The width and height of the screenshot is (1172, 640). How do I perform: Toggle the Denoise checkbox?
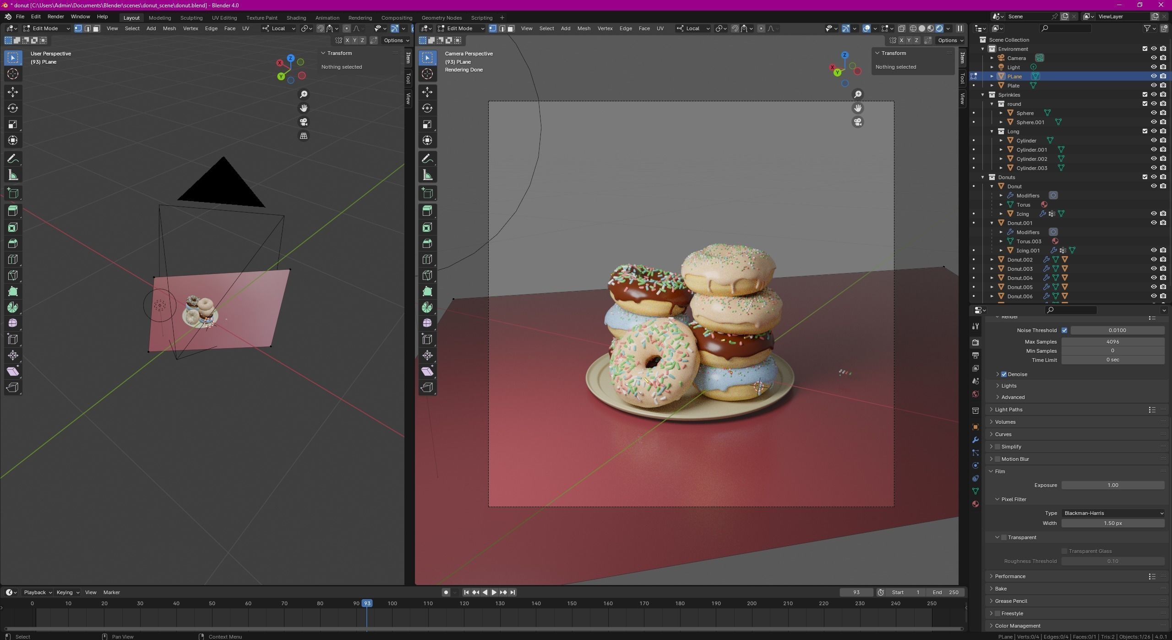point(1004,374)
